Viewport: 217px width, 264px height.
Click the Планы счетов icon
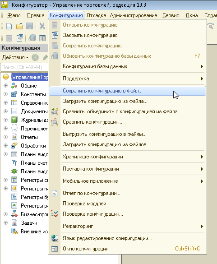click(14, 162)
